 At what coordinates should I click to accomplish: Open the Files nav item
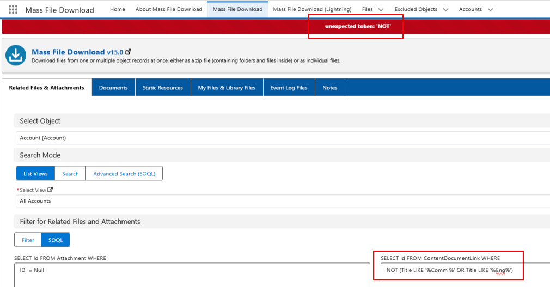click(x=367, y=9)
